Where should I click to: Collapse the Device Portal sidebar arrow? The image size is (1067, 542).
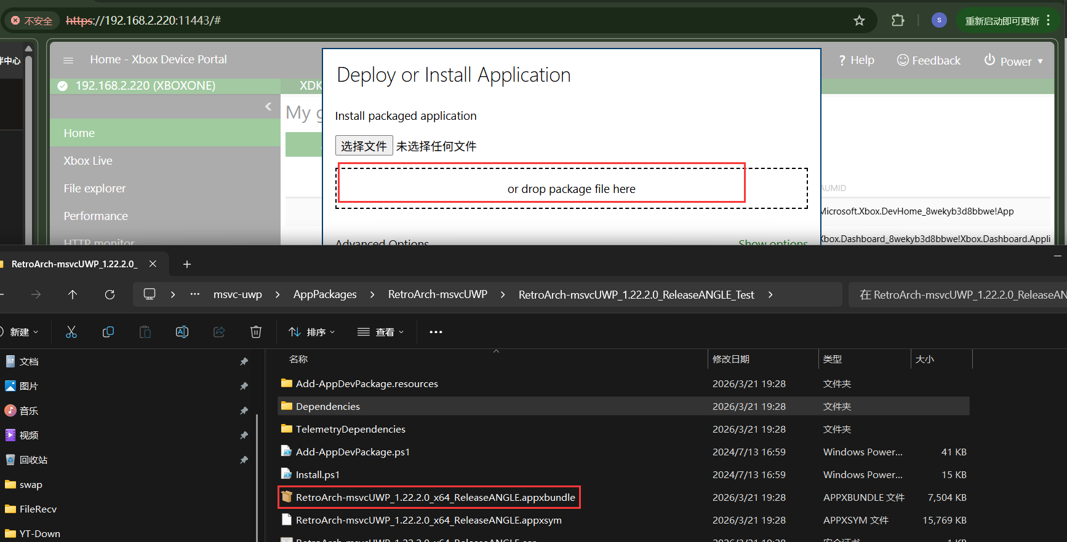click(268, 106)
